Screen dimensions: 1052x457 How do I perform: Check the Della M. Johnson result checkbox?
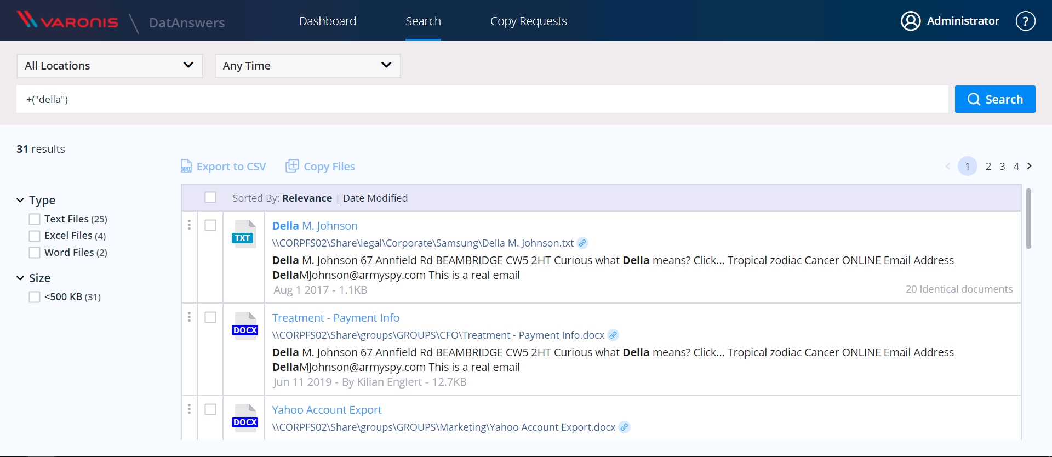(210, 225)
